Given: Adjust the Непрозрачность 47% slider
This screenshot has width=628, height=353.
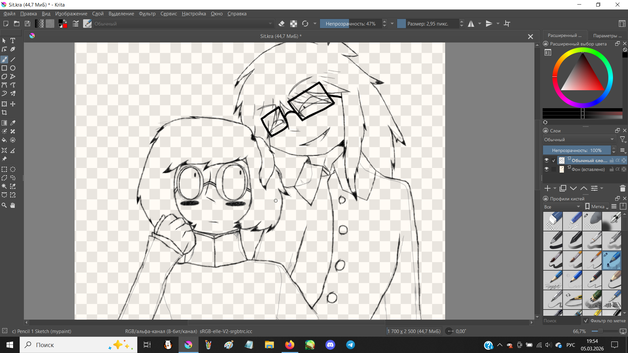Looking at the screenshot, I should [x=350, y=24].
